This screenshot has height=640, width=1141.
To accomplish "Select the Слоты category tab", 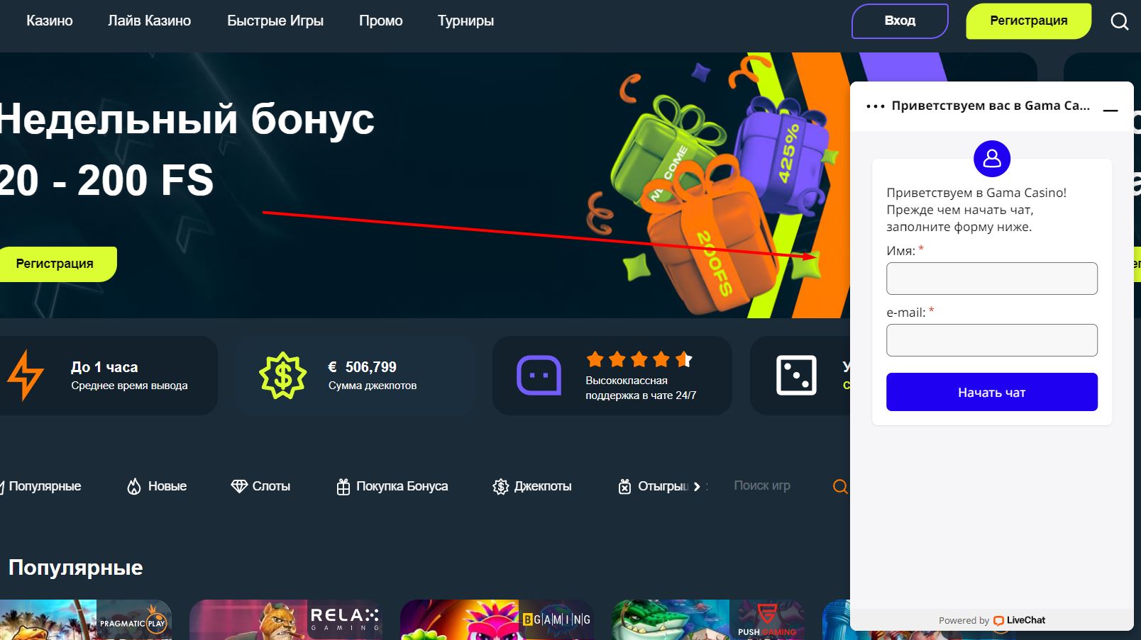I will [x=260, y=486].
